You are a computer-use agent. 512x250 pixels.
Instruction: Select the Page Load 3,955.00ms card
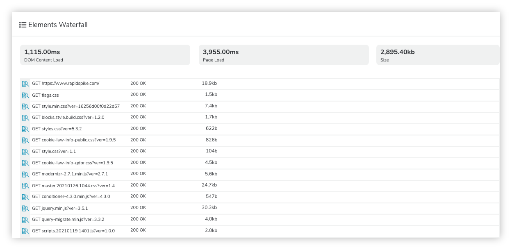point(284,55)
